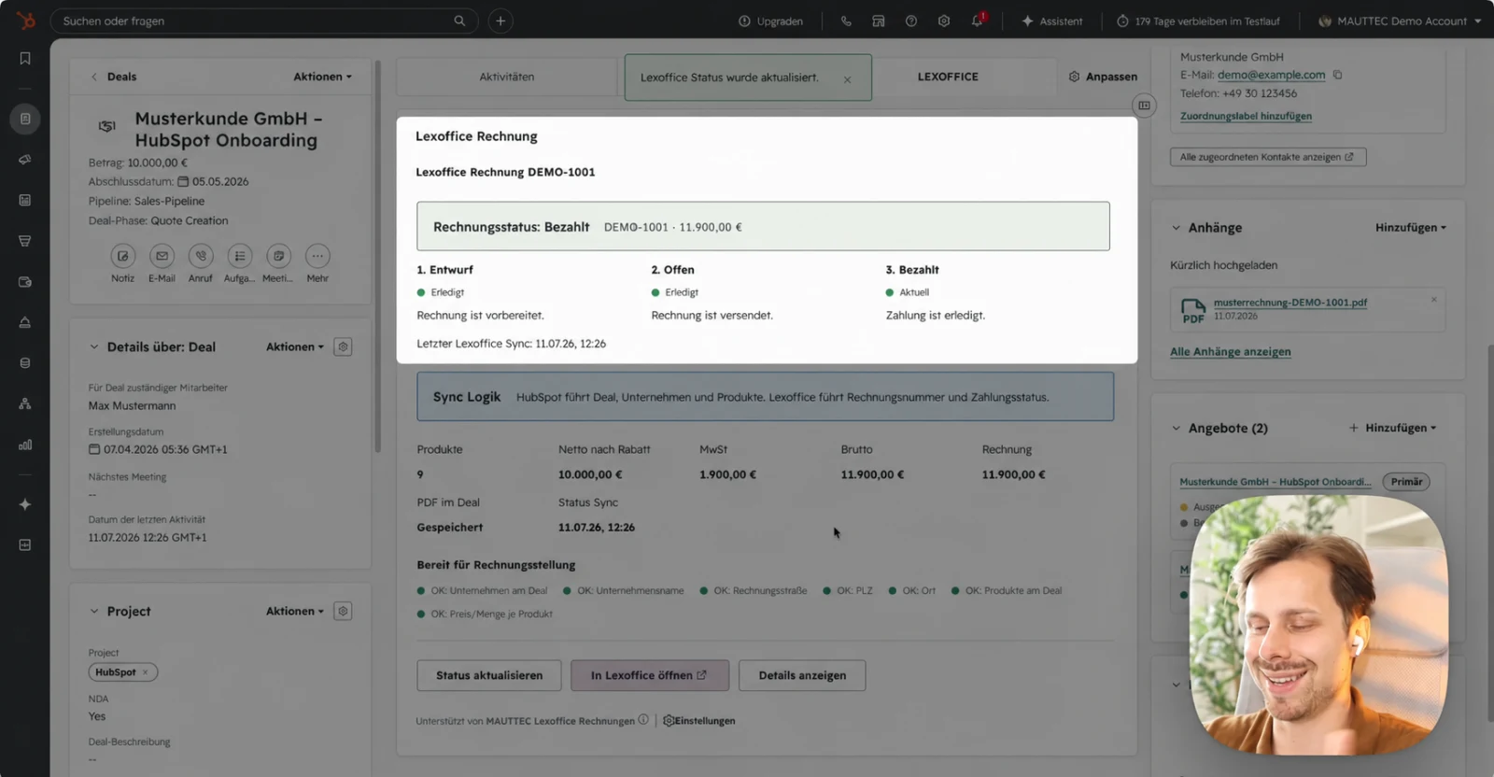Open Bookmarks in the left sidebar
The height and width of the screenshot is (777, 1494).
pyautogui.click(x=25, y=58)
